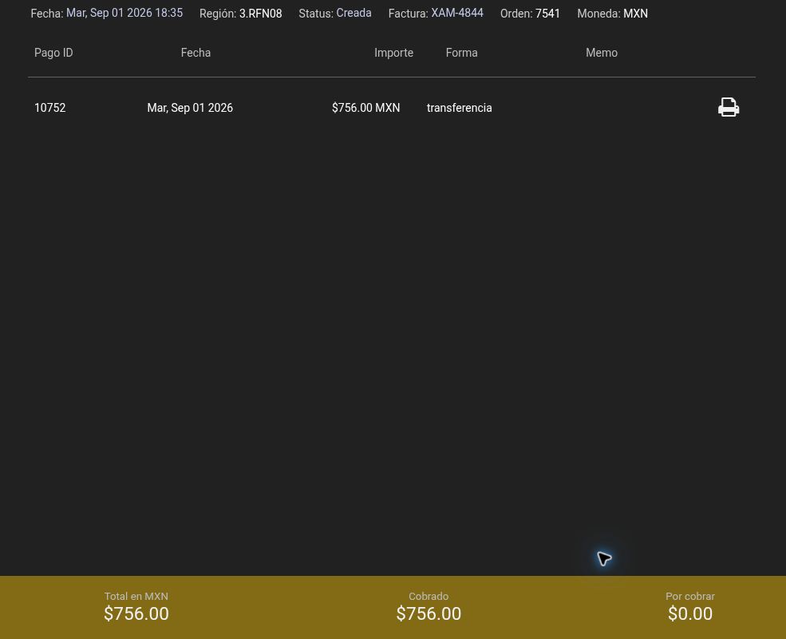
Task: Click the Por cobrar $0.00 amount
Action: pyautogui.click(x=690, y=613)
